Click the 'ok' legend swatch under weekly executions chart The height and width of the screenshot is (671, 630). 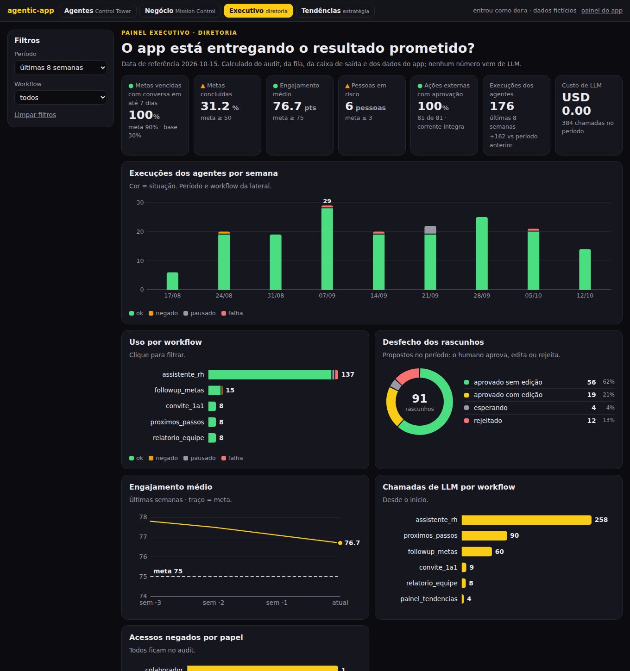tap(132, 313)
